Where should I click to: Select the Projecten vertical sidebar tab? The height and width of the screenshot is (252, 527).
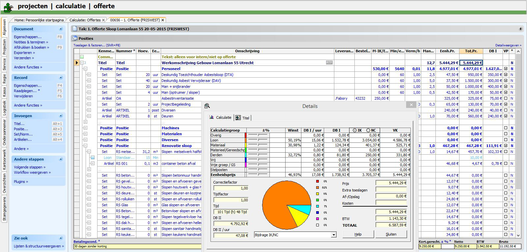(4, 47)
